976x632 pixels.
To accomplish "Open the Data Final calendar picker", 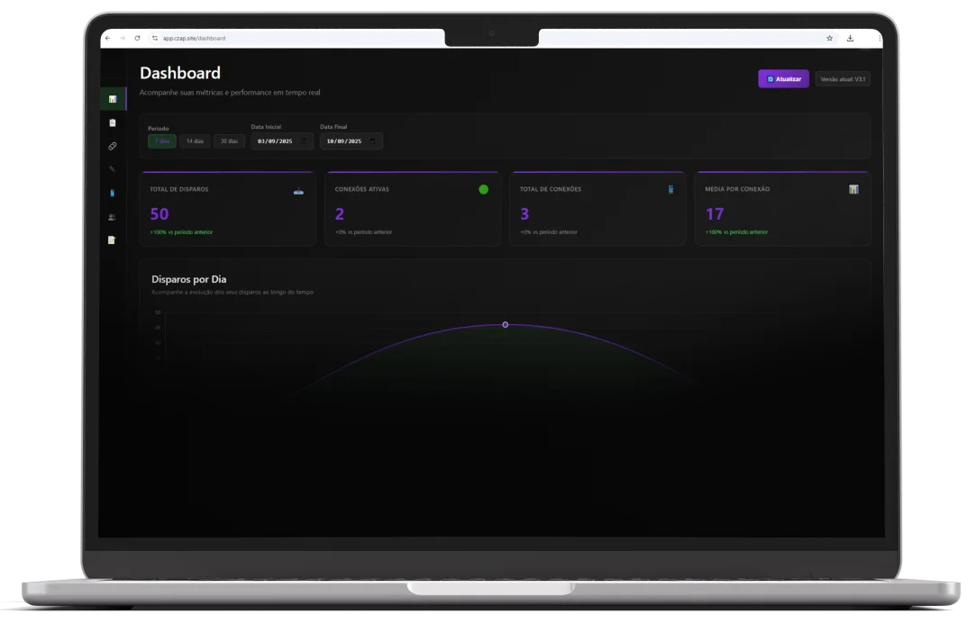I will coord(373,141).
